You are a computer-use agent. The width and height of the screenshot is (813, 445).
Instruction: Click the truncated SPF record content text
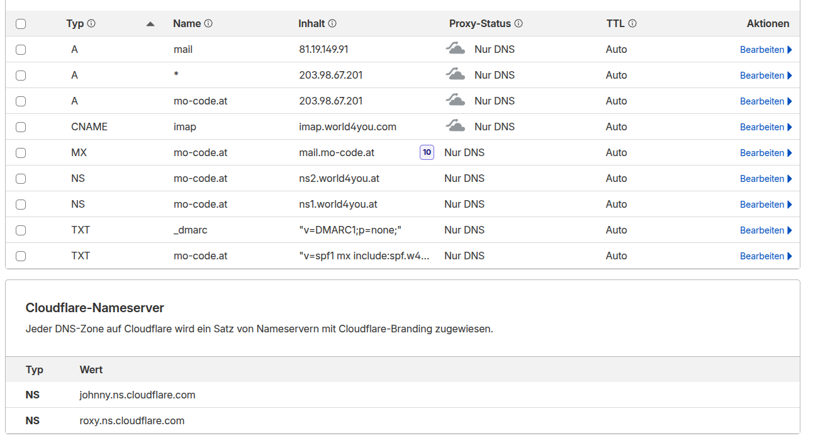point(364,256)
